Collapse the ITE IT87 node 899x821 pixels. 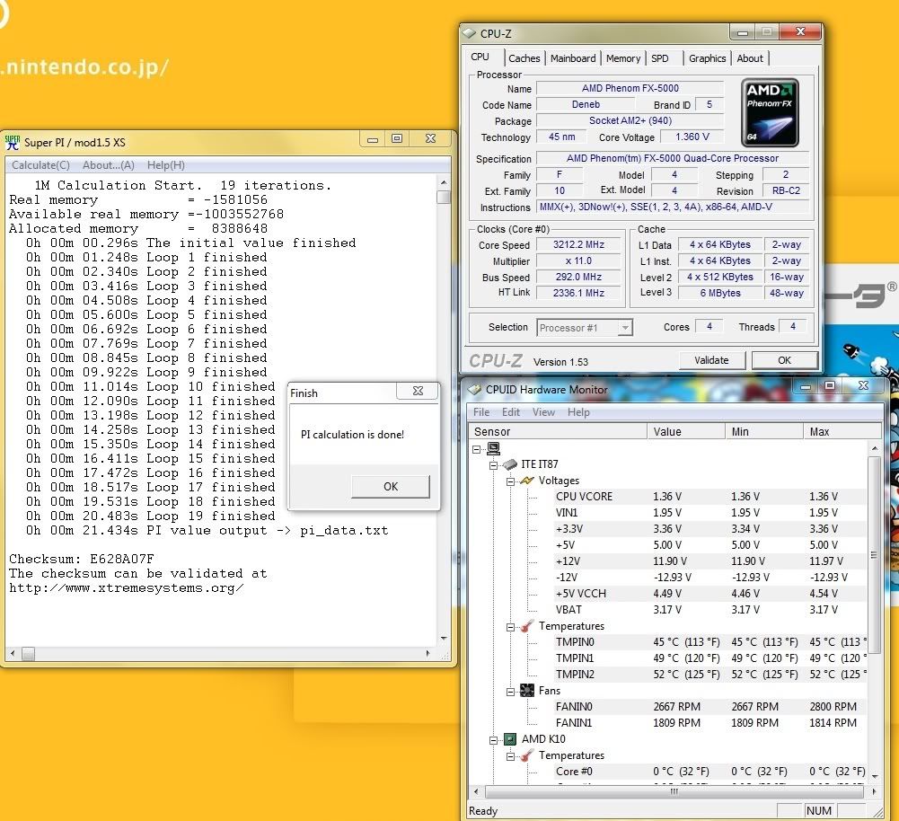pyautogui.click(x=493, y=465)
